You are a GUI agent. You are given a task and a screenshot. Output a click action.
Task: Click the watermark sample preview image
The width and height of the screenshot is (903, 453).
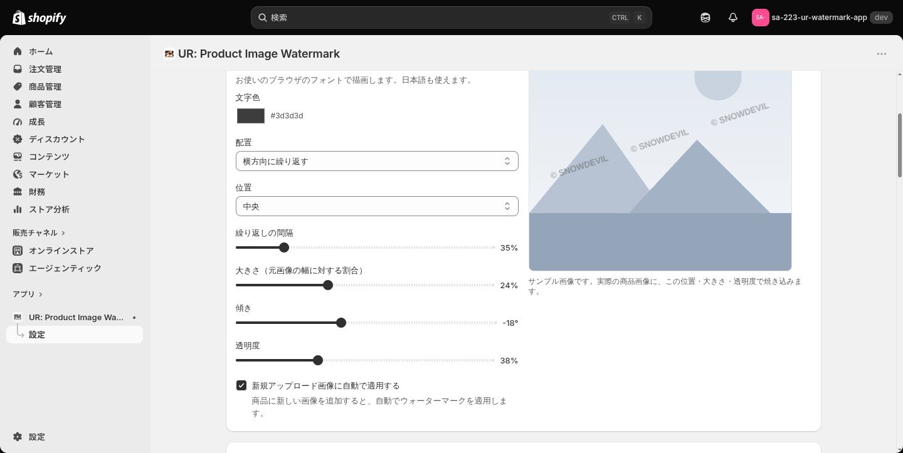[660, 170]
